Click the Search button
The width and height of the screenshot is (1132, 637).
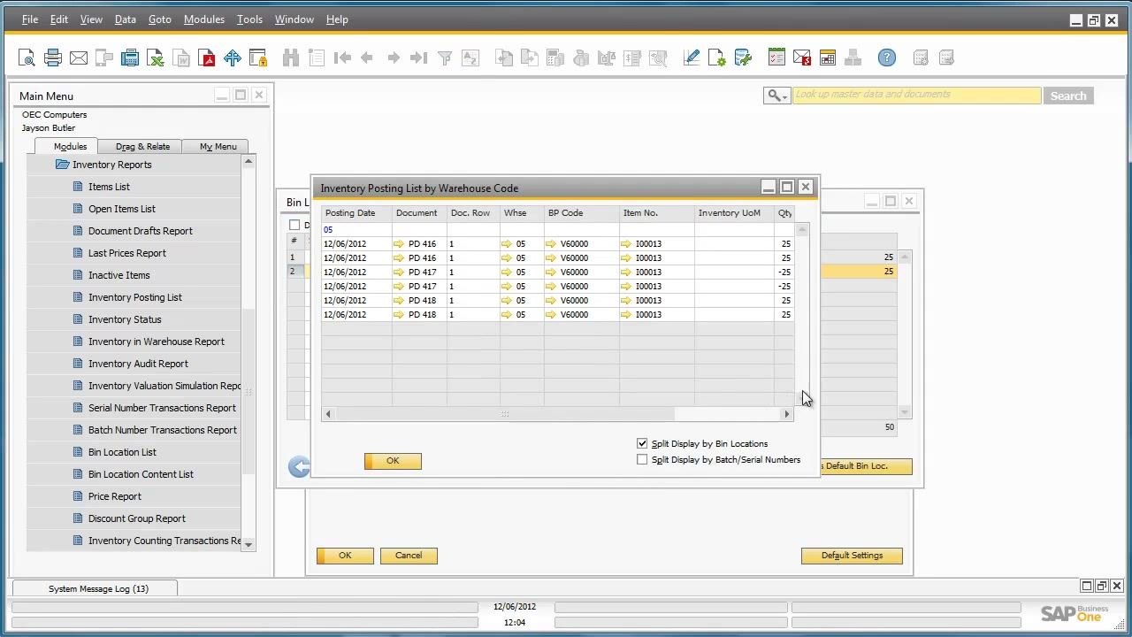click(x=1068, y=96)
